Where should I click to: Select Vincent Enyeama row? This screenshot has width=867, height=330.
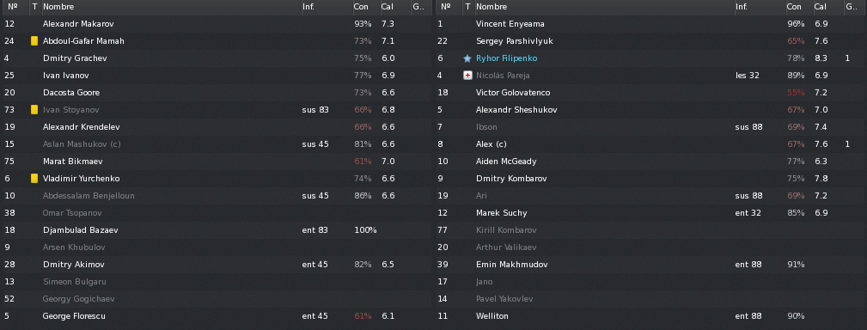click(650, 24)
